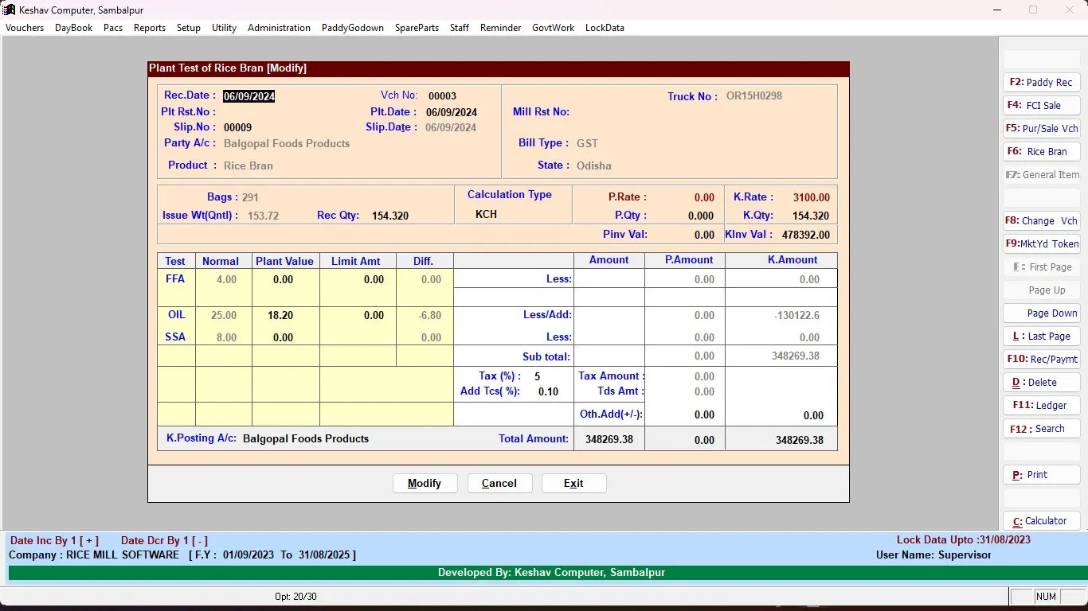Click F8 Change Vch button

[1041, 221]
